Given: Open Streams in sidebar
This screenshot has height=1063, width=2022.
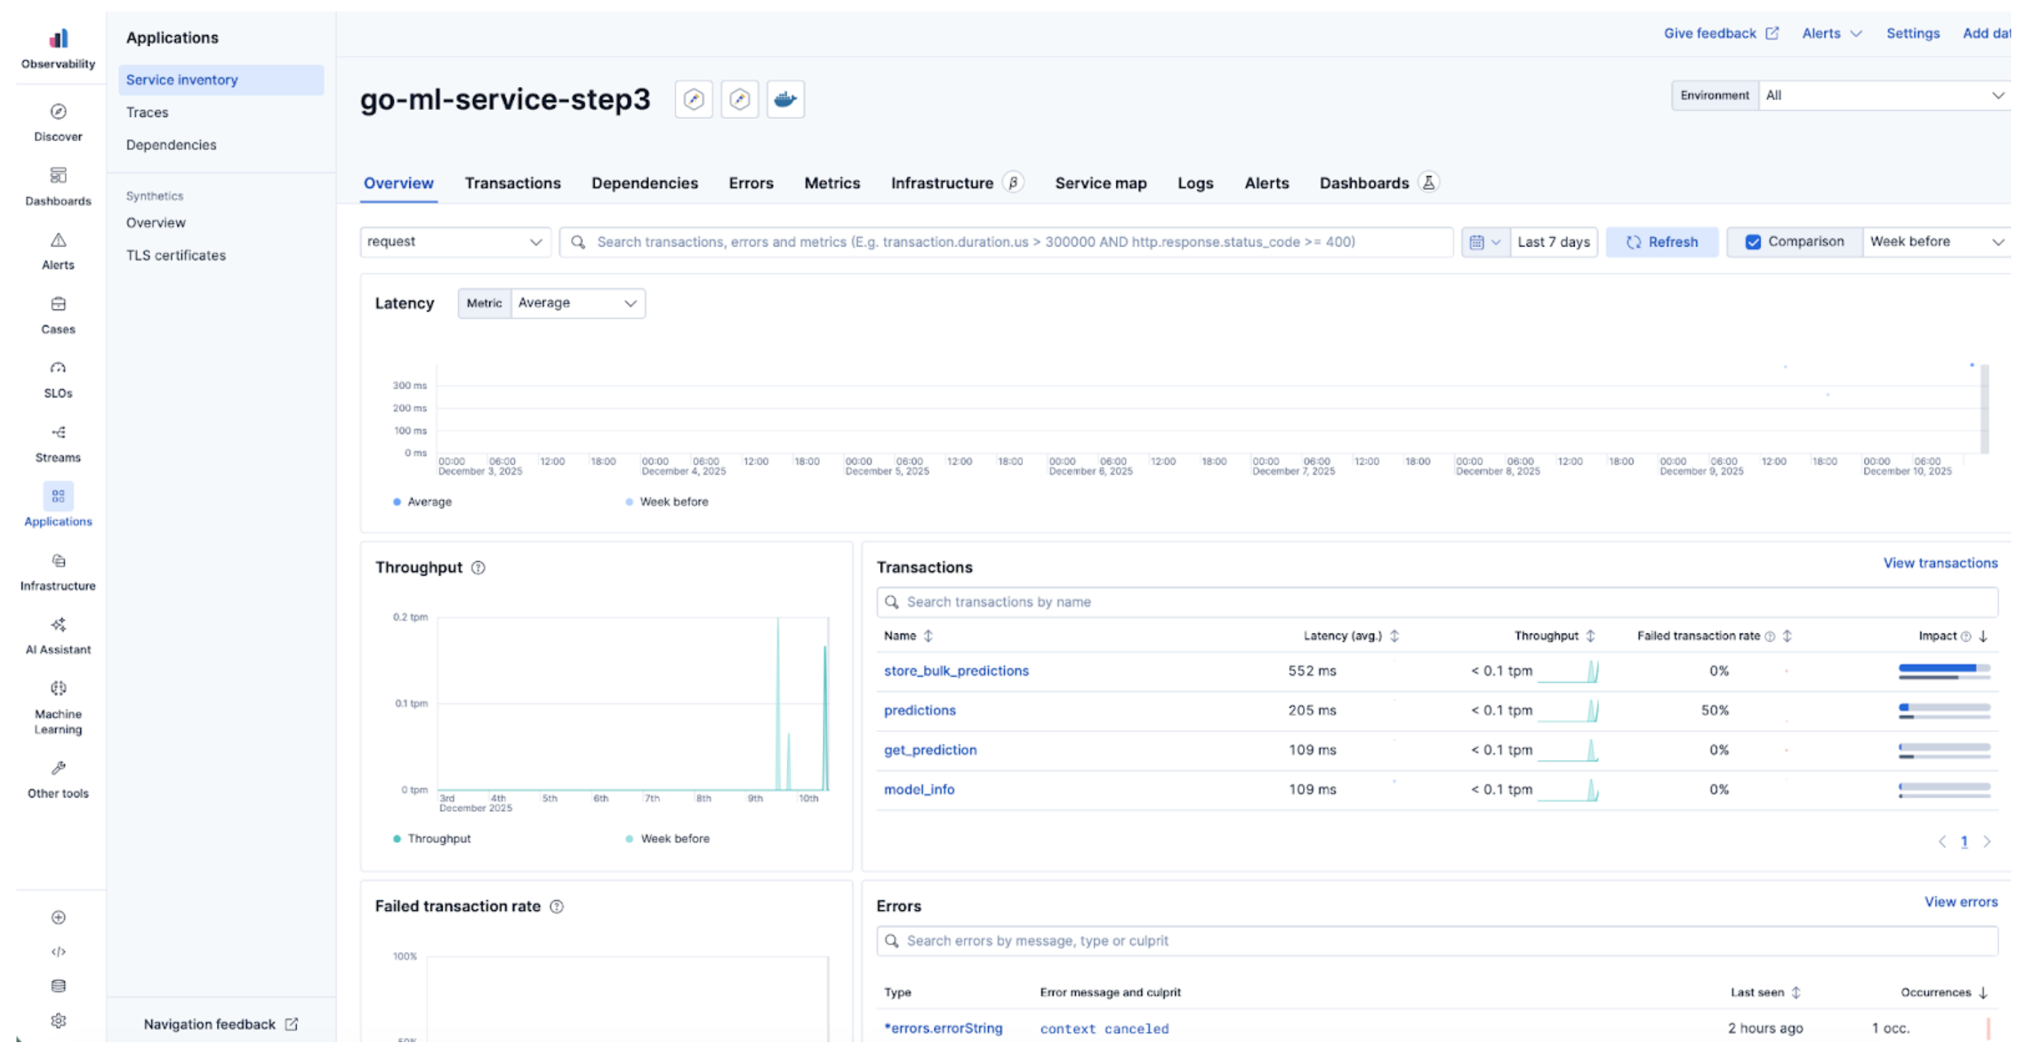Looking at the screenshot, I should click(x=58, y=443).
